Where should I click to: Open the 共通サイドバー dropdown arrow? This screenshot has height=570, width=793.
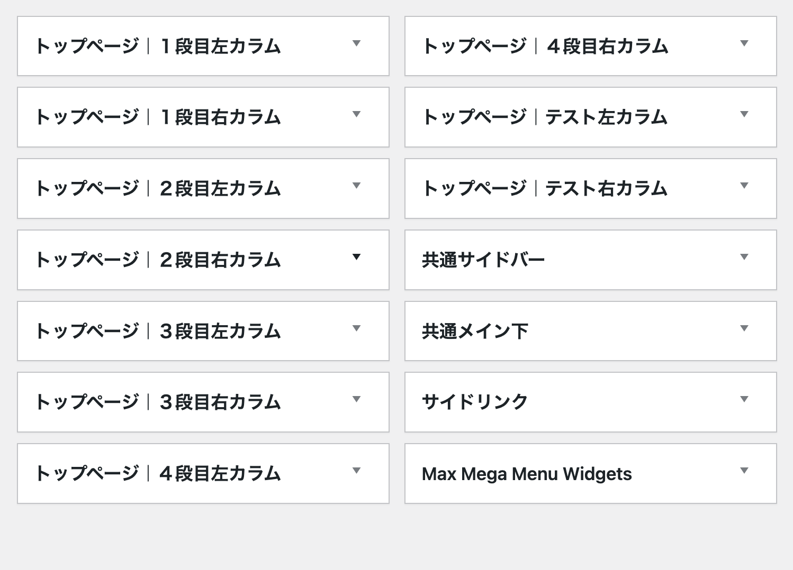744,257
